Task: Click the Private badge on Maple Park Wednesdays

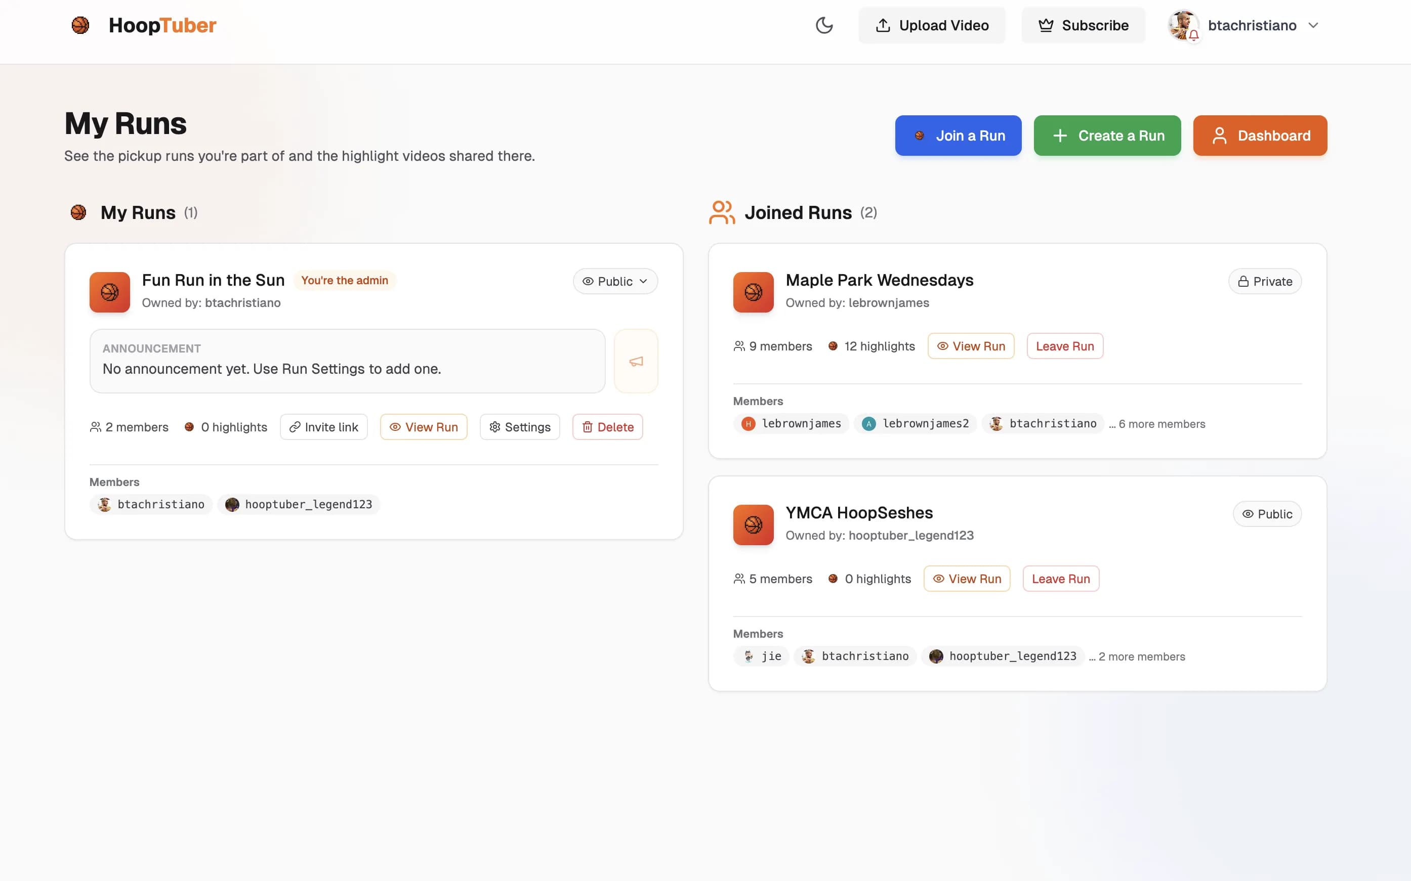Action: (1265, 281)
